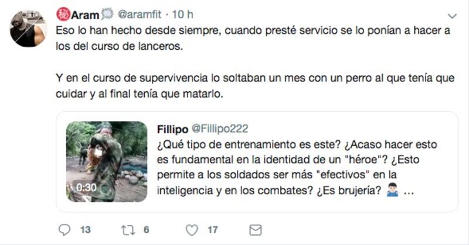The image size is (469, 245).
Task: Open quoted tweet text about entrenamiento
Action: coord(297,167)
